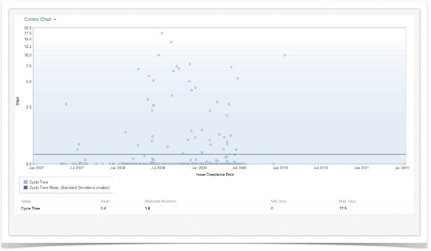Select the 10-day data point near Jul 2008
The image size is (431, 251).
click(158, 55)
